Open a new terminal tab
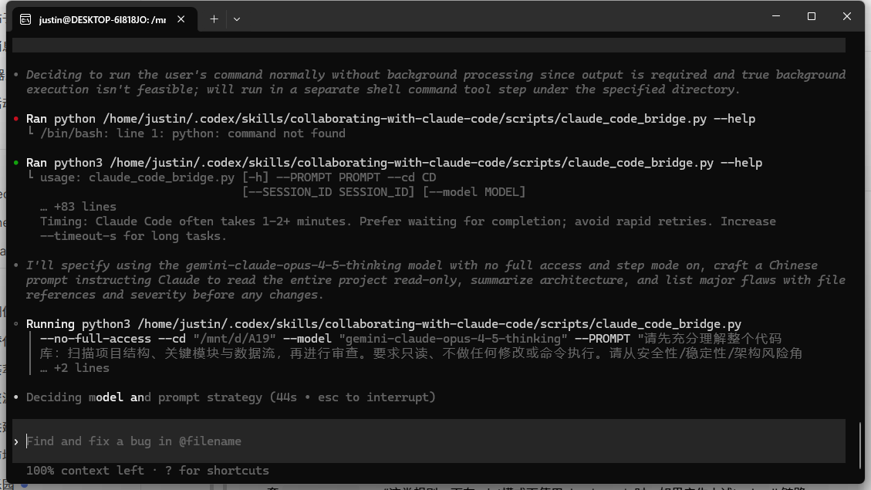This screenshot has width=871, height=490. tap(214, 19)
